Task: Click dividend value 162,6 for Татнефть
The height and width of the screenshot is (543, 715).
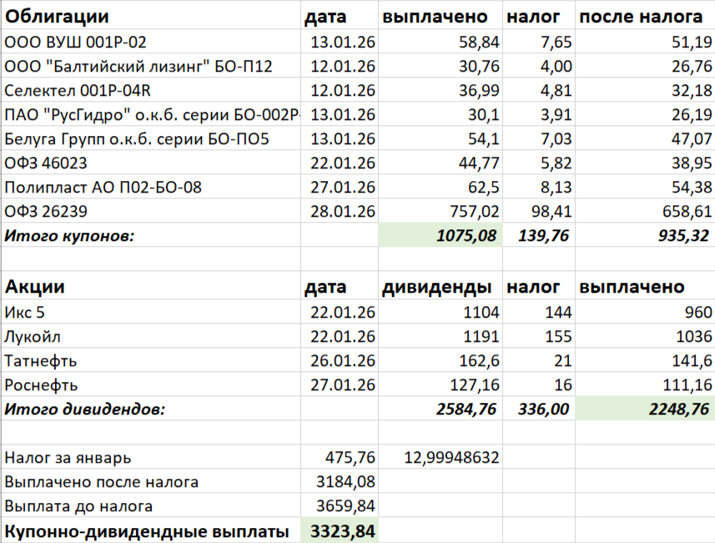Action: [441, 360]
